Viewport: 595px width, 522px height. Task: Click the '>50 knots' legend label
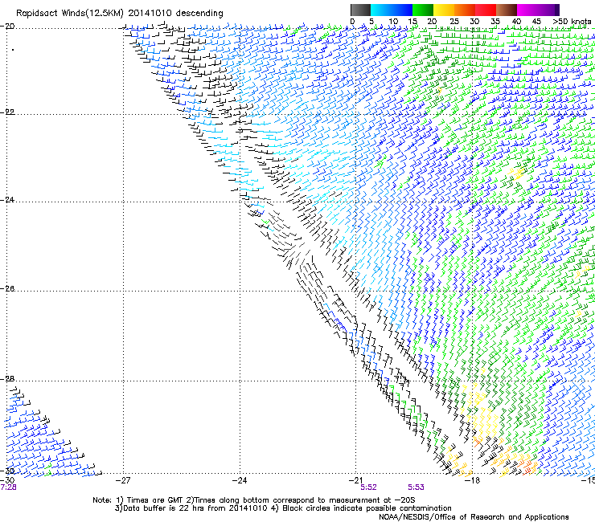[x=572, y=22]
